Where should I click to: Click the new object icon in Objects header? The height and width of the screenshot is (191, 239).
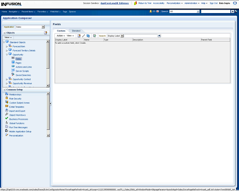click(46, 33)
